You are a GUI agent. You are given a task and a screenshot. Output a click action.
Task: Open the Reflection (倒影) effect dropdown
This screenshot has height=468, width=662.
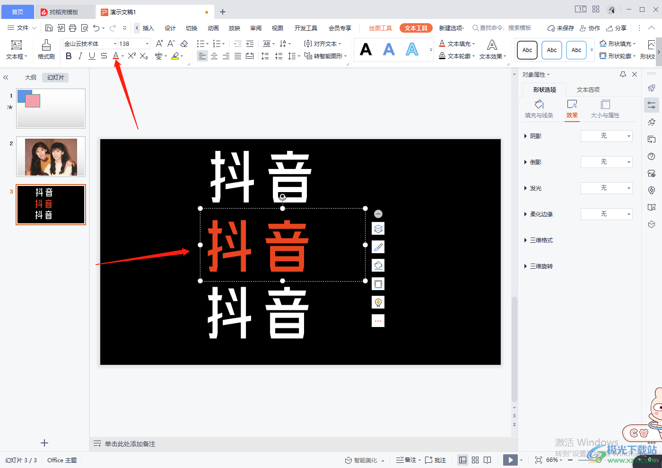[607, 162]
